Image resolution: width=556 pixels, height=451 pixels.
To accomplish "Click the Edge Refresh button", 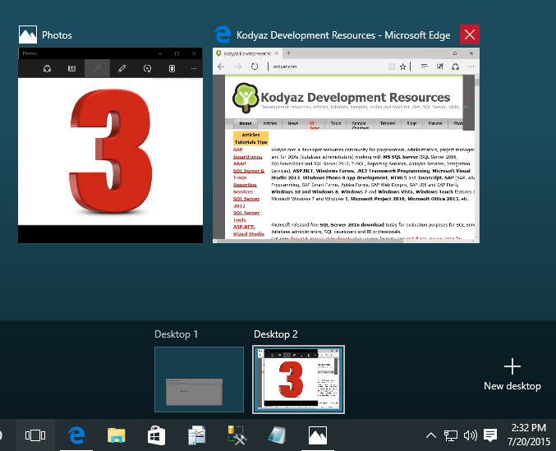I will pos(255,67).
